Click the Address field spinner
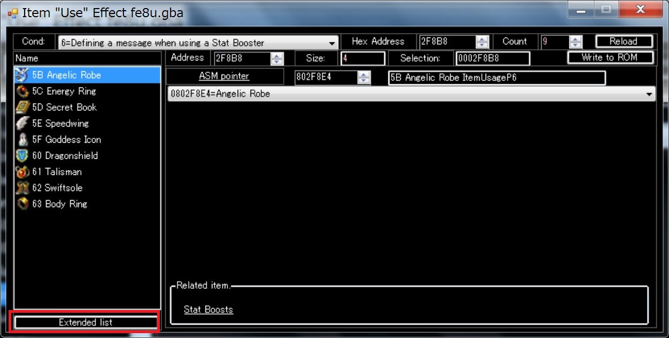 [277, 58]
